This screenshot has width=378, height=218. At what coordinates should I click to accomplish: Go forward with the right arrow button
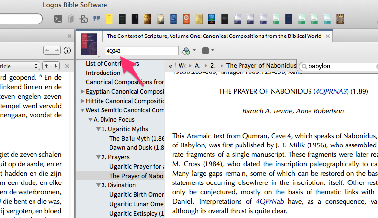(56, 50)
